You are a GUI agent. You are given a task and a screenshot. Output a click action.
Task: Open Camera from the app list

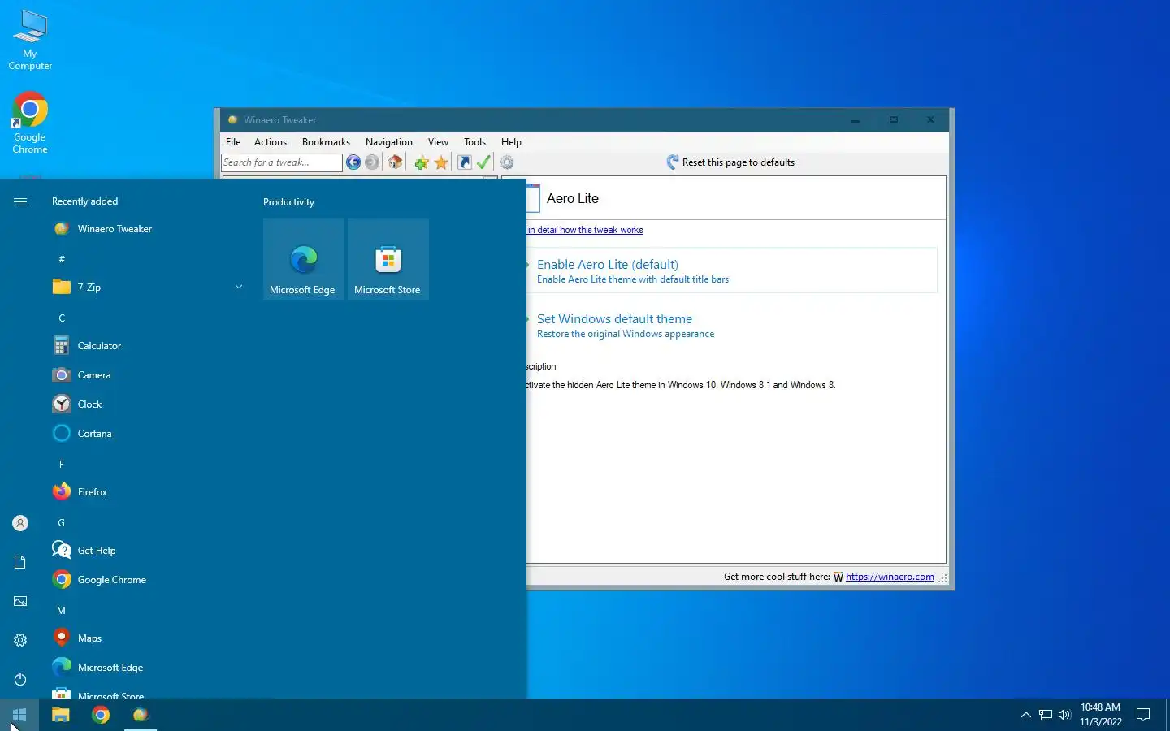point(146,375)
